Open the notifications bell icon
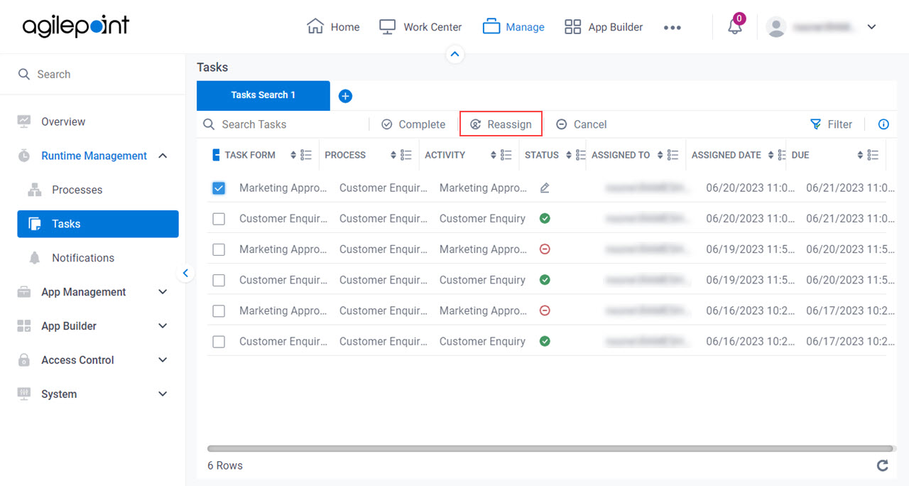Image resolution: width=909 pixels, height=486 pixels. (x=735, y=27)
